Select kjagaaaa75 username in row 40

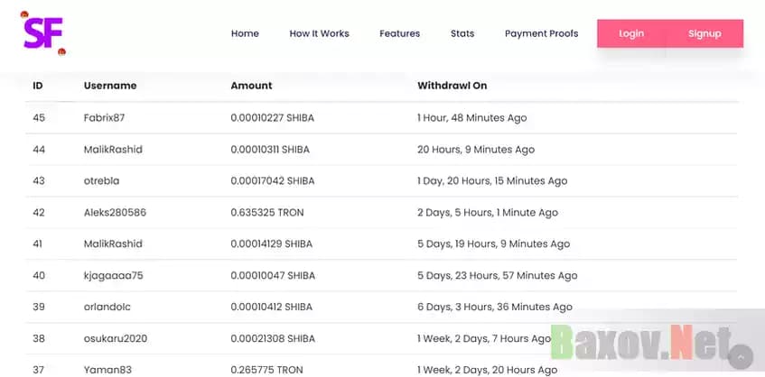point(113,276)
